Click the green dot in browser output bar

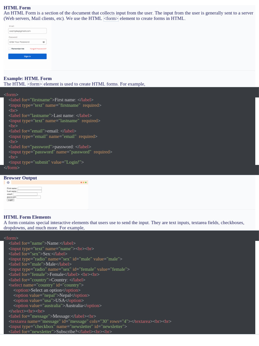[x=86, y=182]
